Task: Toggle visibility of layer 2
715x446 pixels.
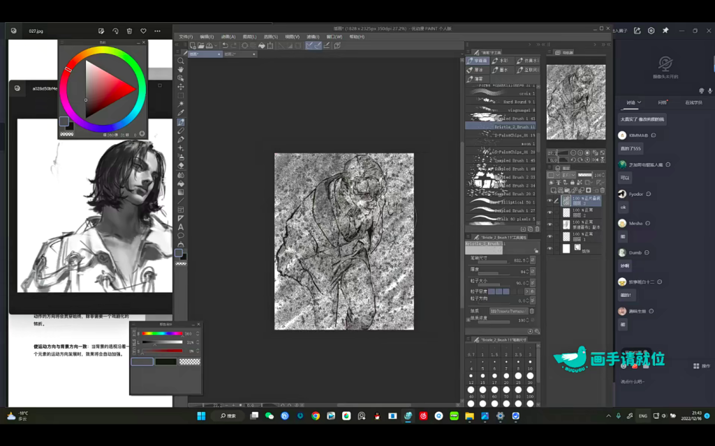Action: click(550, 213)
